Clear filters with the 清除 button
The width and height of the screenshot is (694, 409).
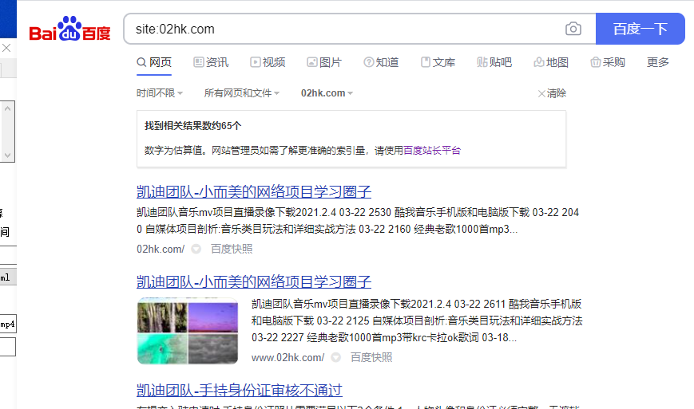(x=552, y=93)
